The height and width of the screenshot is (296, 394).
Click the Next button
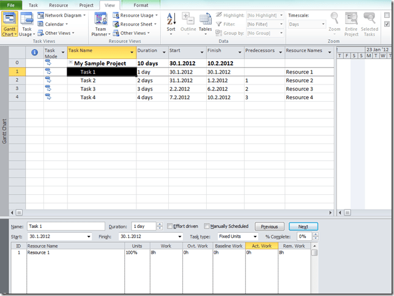[303, 226]
